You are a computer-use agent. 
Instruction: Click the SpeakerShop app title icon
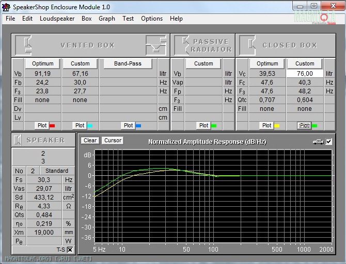[6, 7]
